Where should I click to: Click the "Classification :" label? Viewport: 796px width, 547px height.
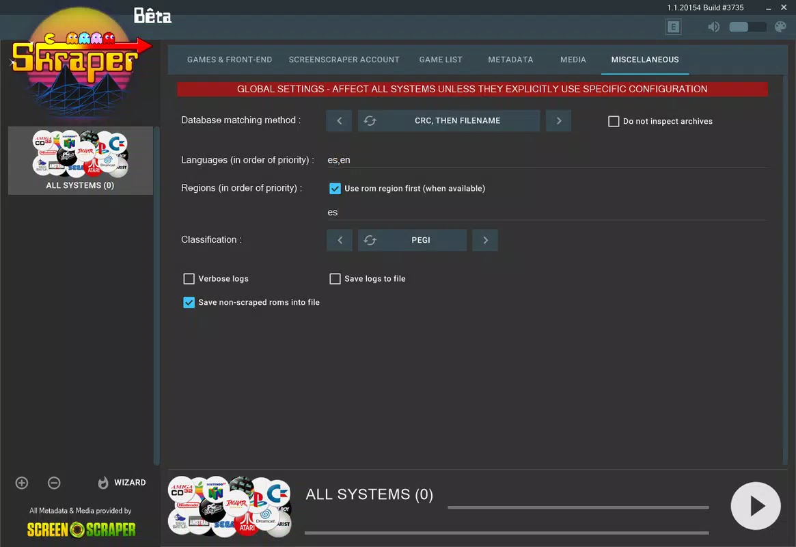211,240
